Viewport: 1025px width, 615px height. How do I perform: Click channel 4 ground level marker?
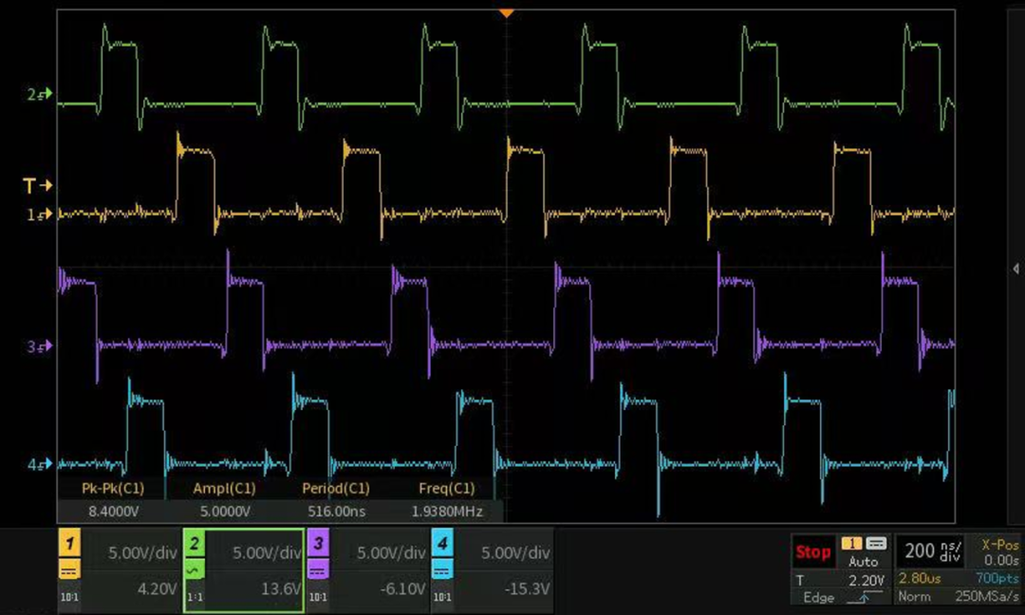tap(39, 465)
